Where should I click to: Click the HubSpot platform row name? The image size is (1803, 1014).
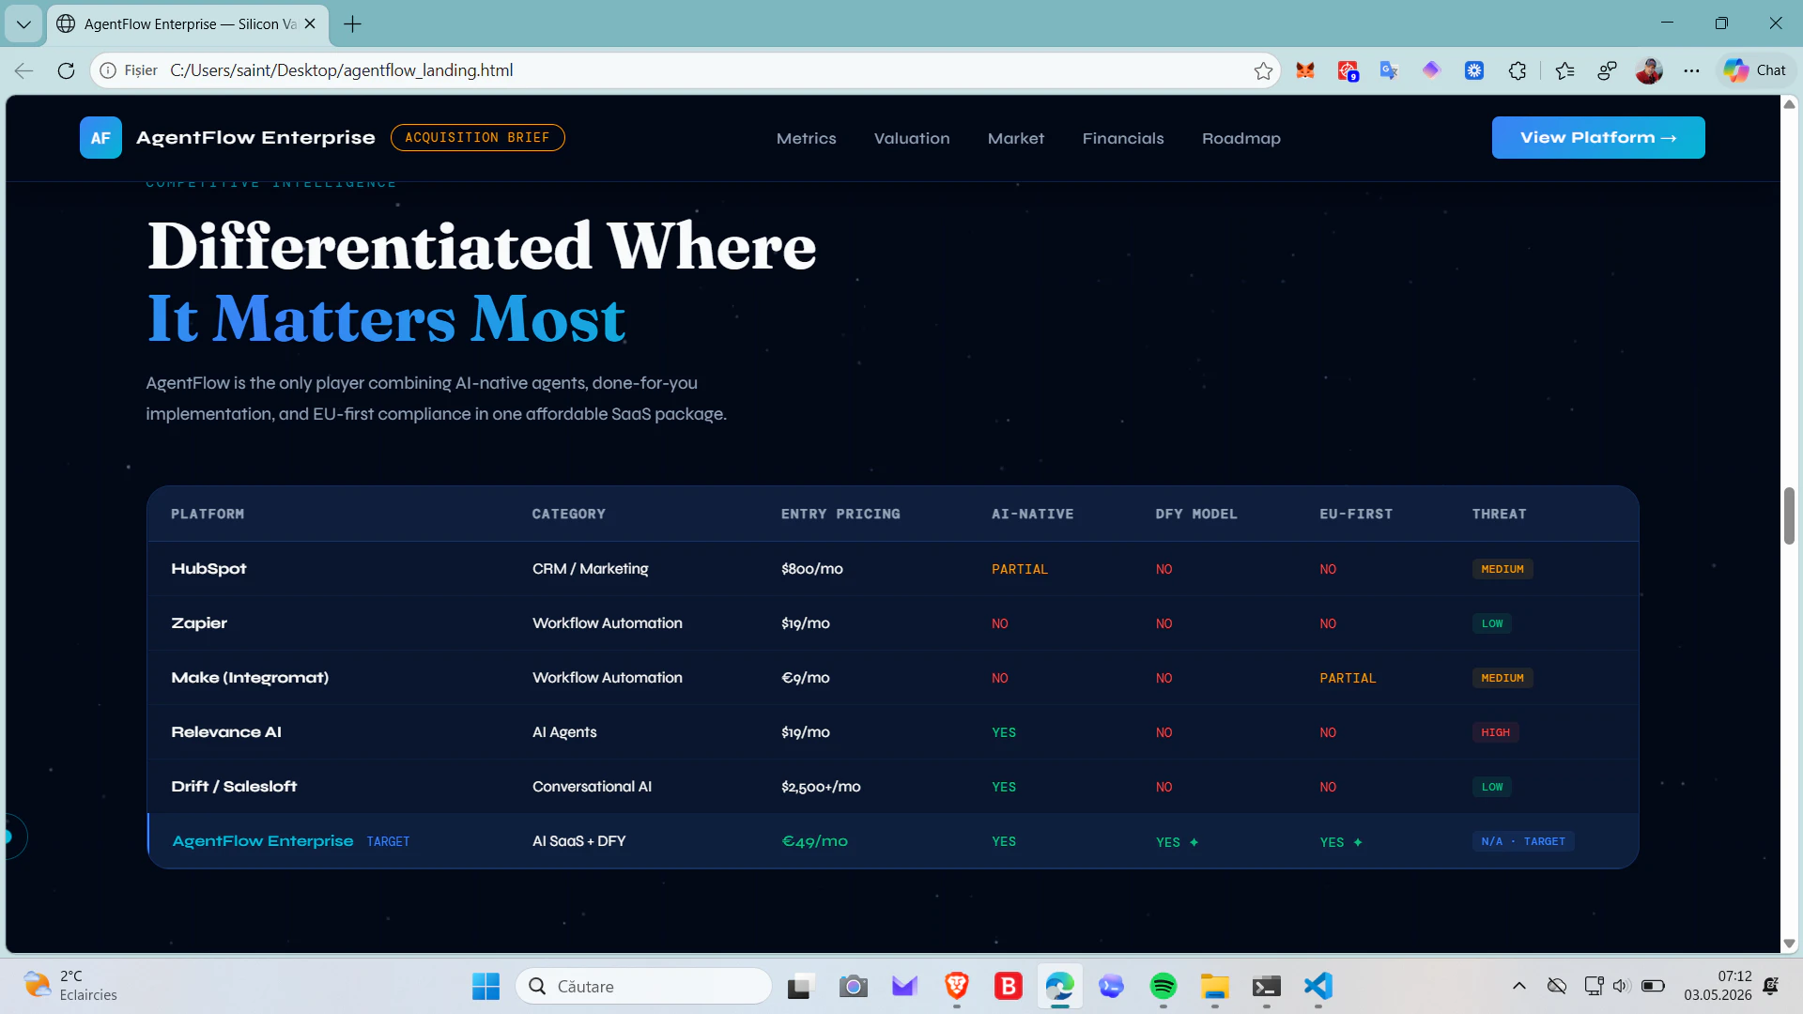point(208,569)
